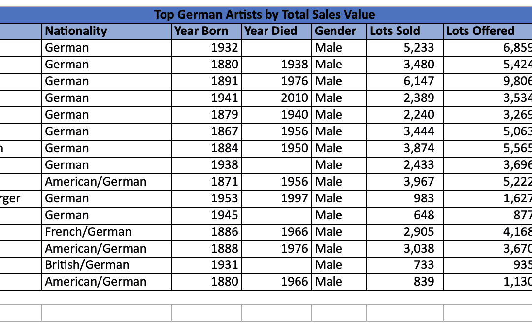Click the birth year cell 1945
Image resolution: width=532 pixels, height=327 pixels.
click(206, 215)
